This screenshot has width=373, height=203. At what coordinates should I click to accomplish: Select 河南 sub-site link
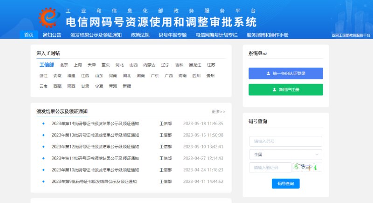[x=113, y=76]
